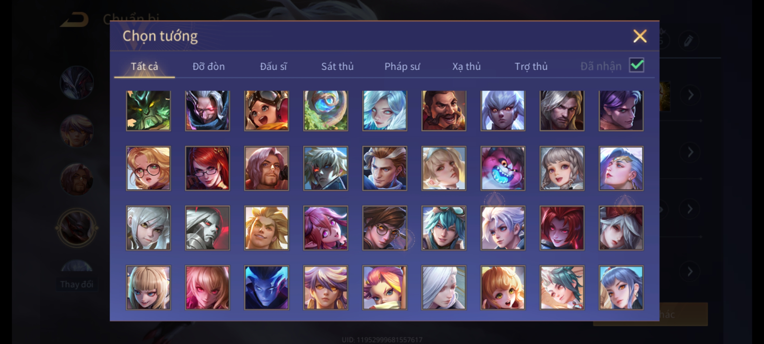Click the Thay đổi button
764x344 pixels.
click(x=77, y=284)
